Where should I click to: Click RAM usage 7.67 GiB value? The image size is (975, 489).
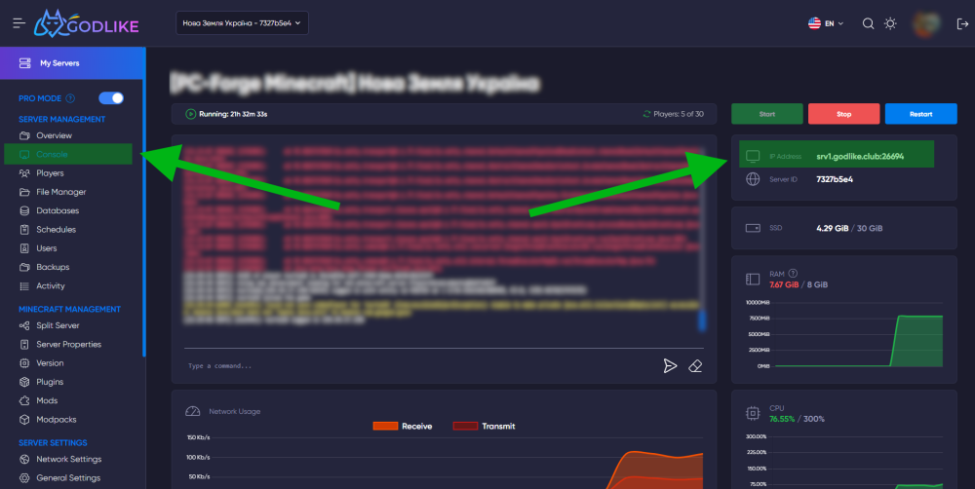coord(784,284)
